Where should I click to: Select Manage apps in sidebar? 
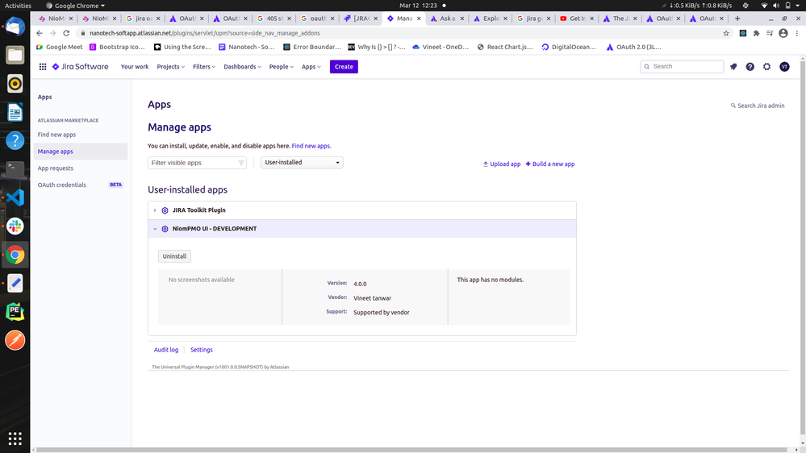tap(81, 152)
